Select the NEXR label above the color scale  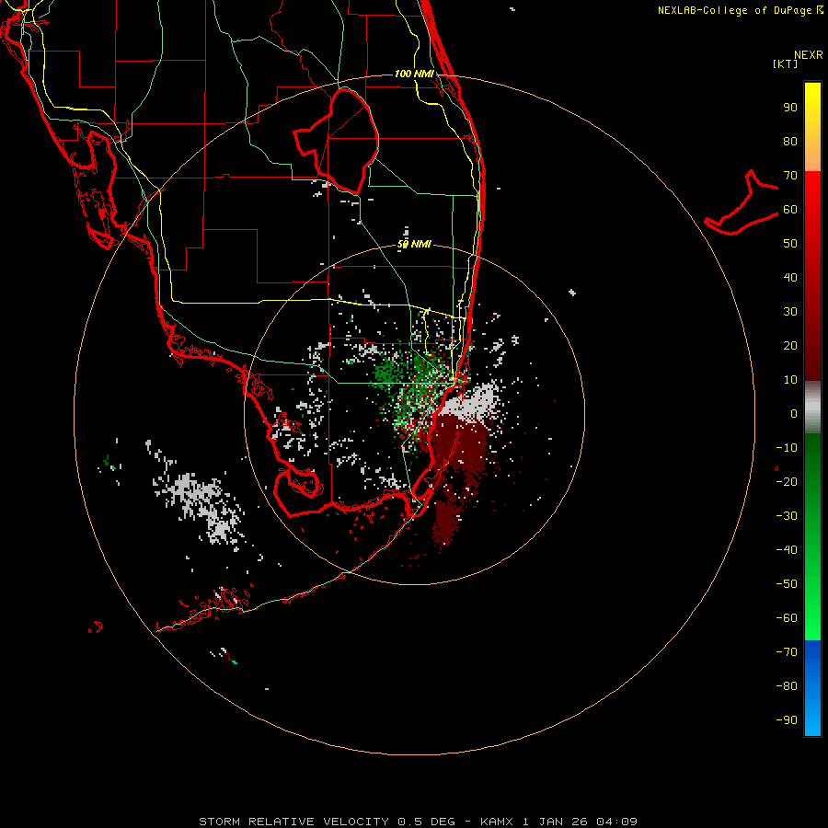(x=809, y=55)
